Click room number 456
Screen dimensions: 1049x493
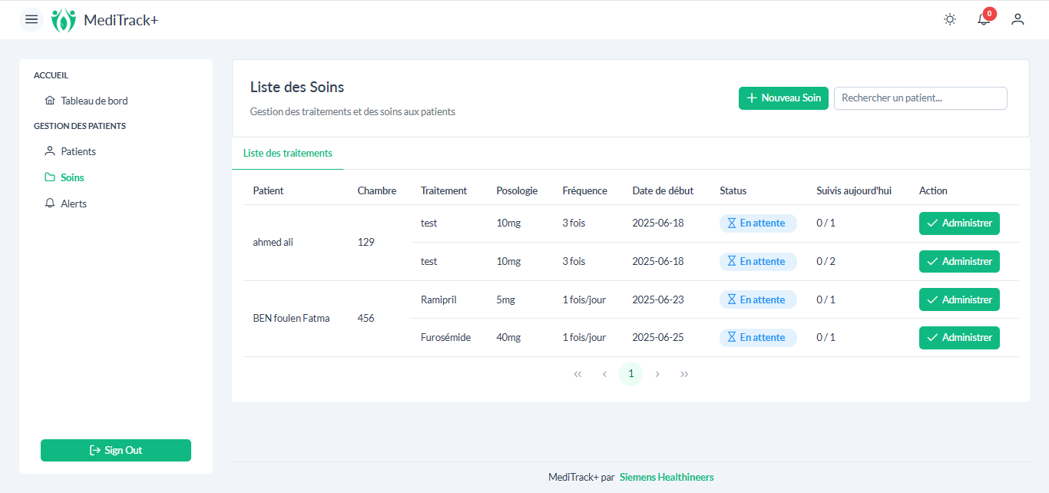(366, 318)
